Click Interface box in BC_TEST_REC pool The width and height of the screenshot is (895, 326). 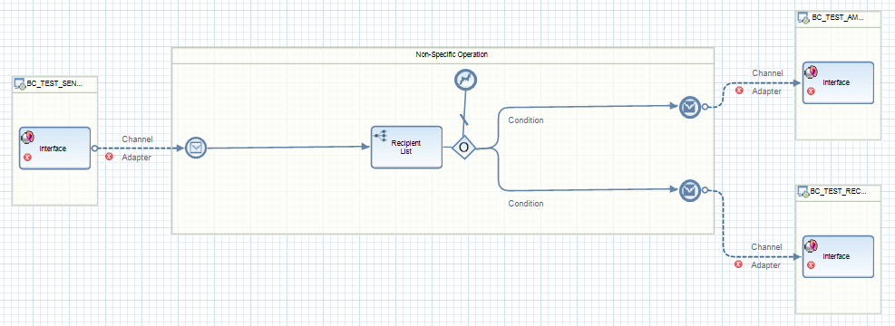coord(838,256)
